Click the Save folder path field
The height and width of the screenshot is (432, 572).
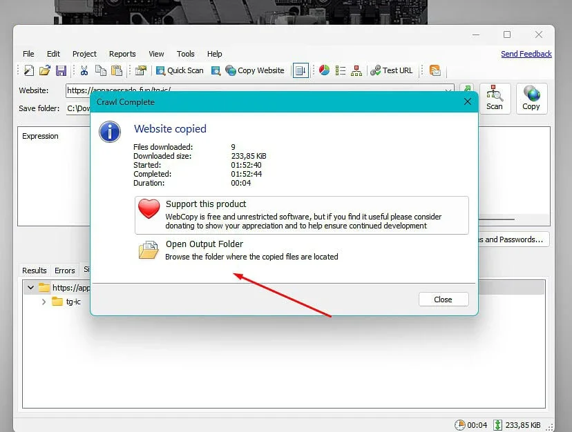point(78,108)
